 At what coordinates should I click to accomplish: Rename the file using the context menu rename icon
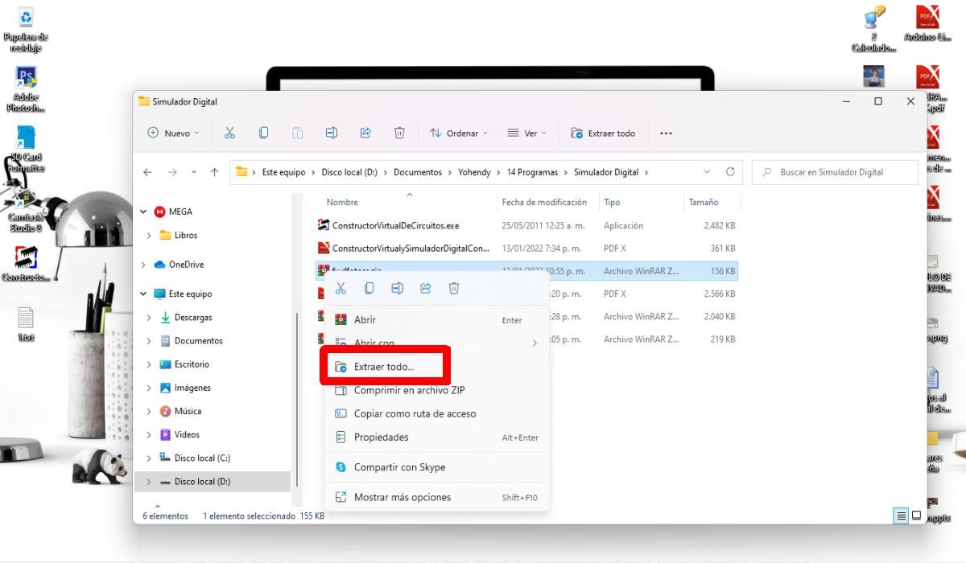tap(397, 288)
